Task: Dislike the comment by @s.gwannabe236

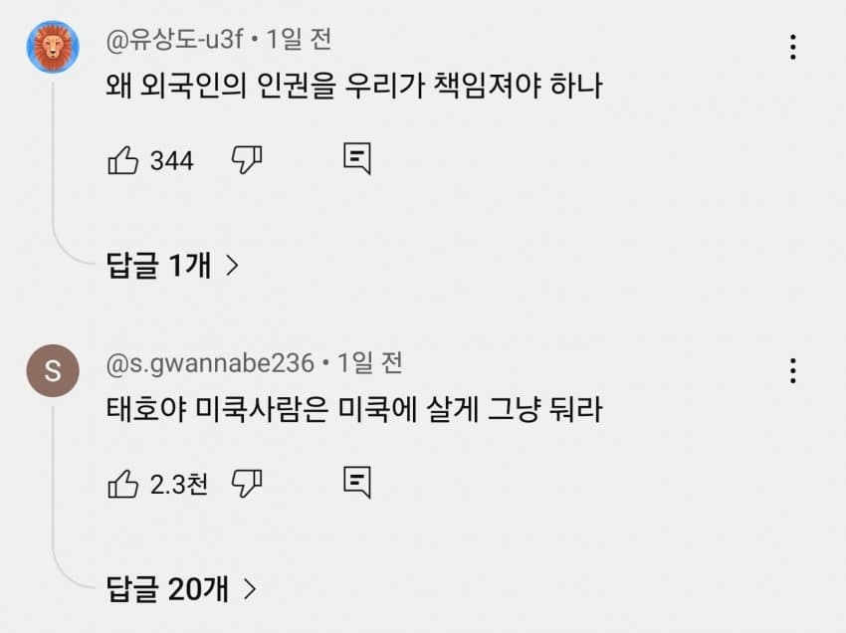Action: pos(246,484)
